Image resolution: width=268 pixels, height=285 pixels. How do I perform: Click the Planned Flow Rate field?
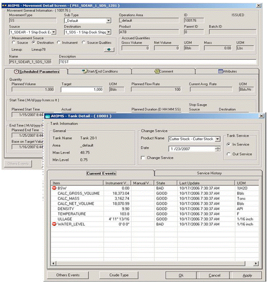156,90
